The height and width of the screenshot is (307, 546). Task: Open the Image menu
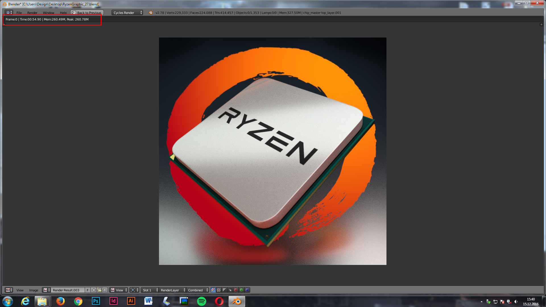click(x=34, y=290)
